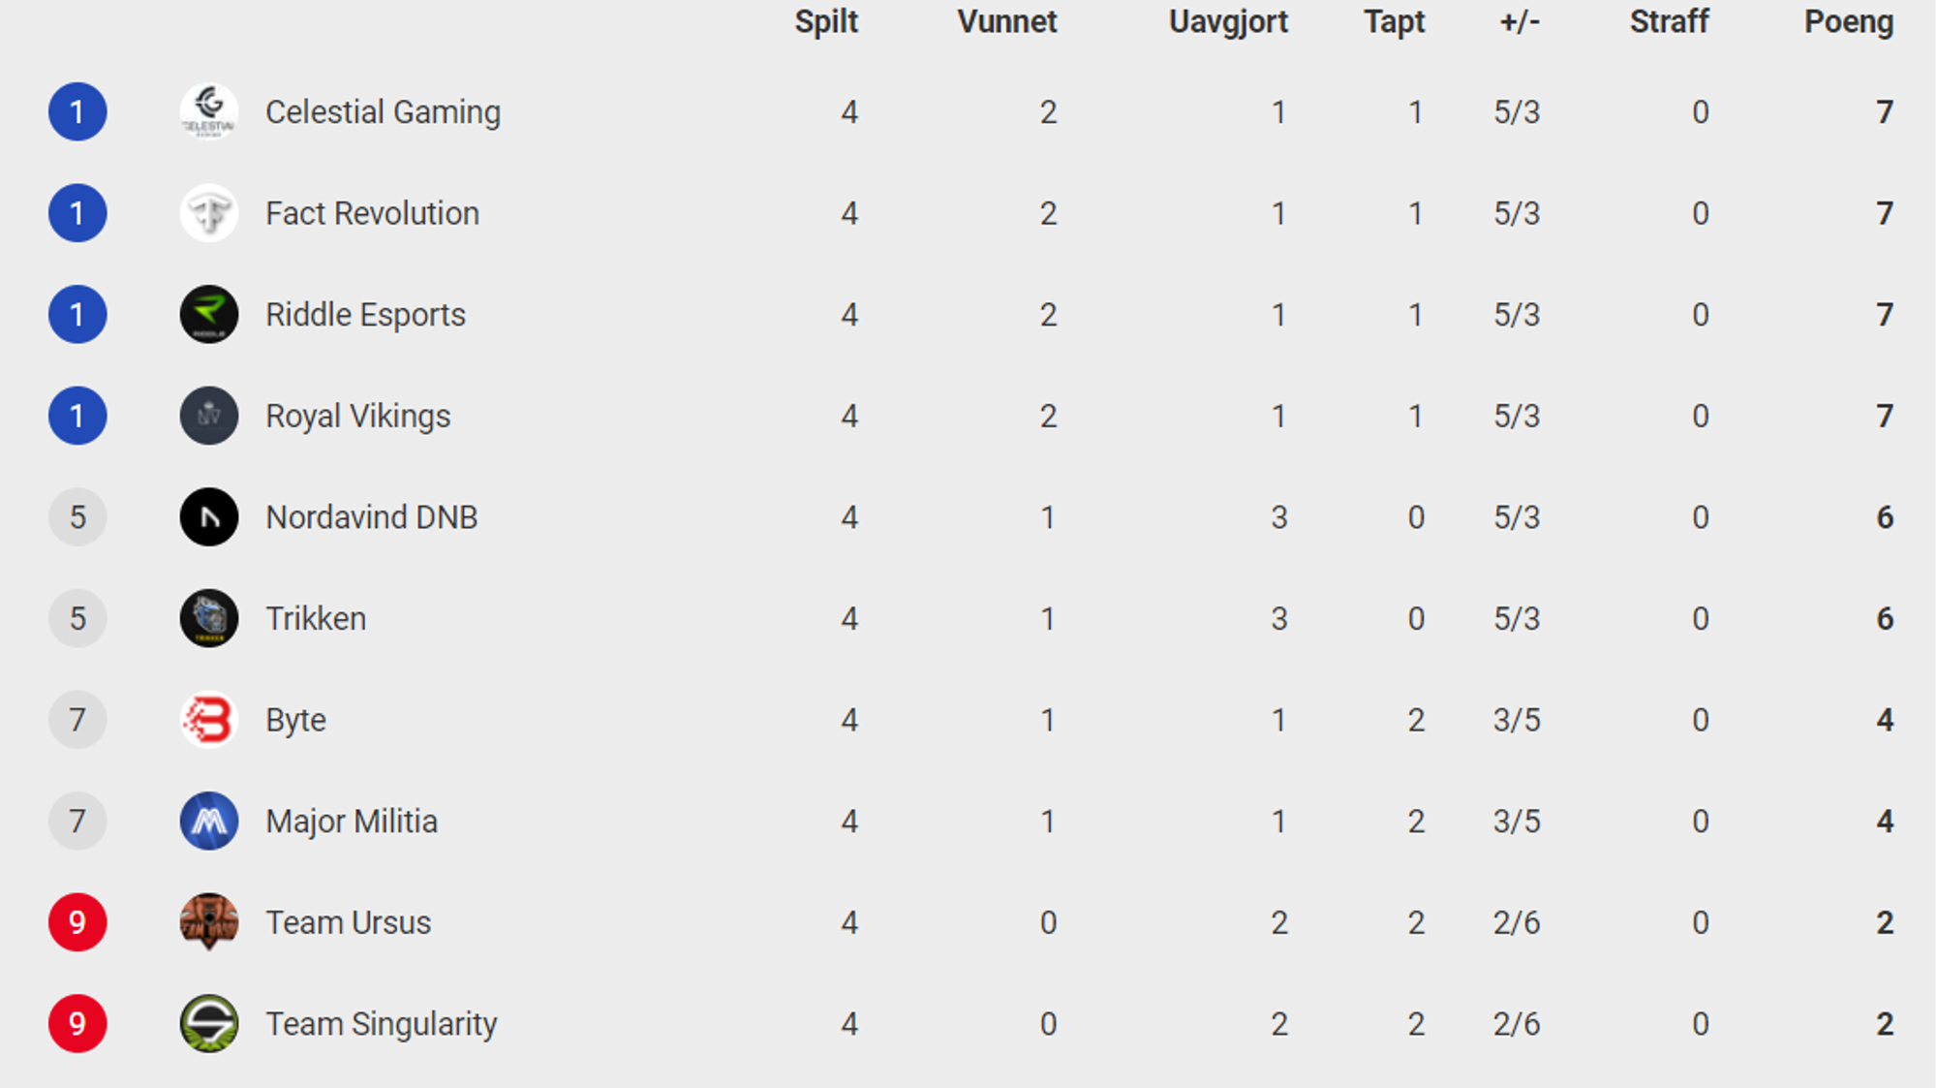Click the Poeng column header

1849,22
